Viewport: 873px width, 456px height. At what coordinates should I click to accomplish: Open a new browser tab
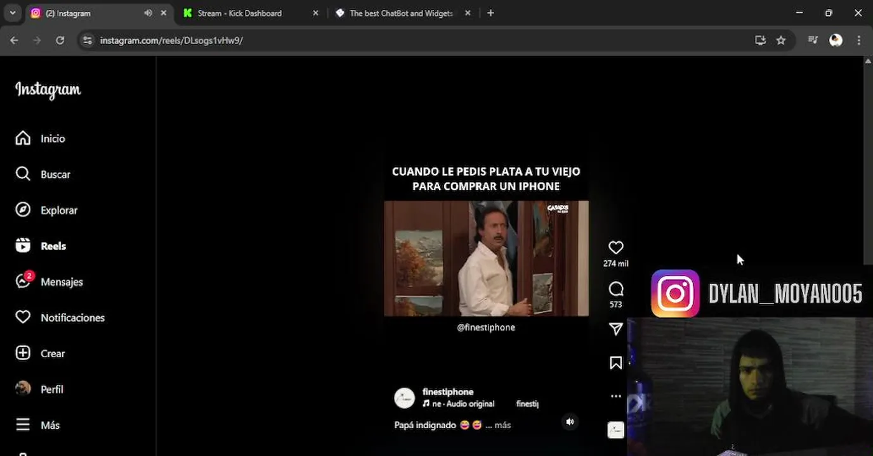coord(490,13)
